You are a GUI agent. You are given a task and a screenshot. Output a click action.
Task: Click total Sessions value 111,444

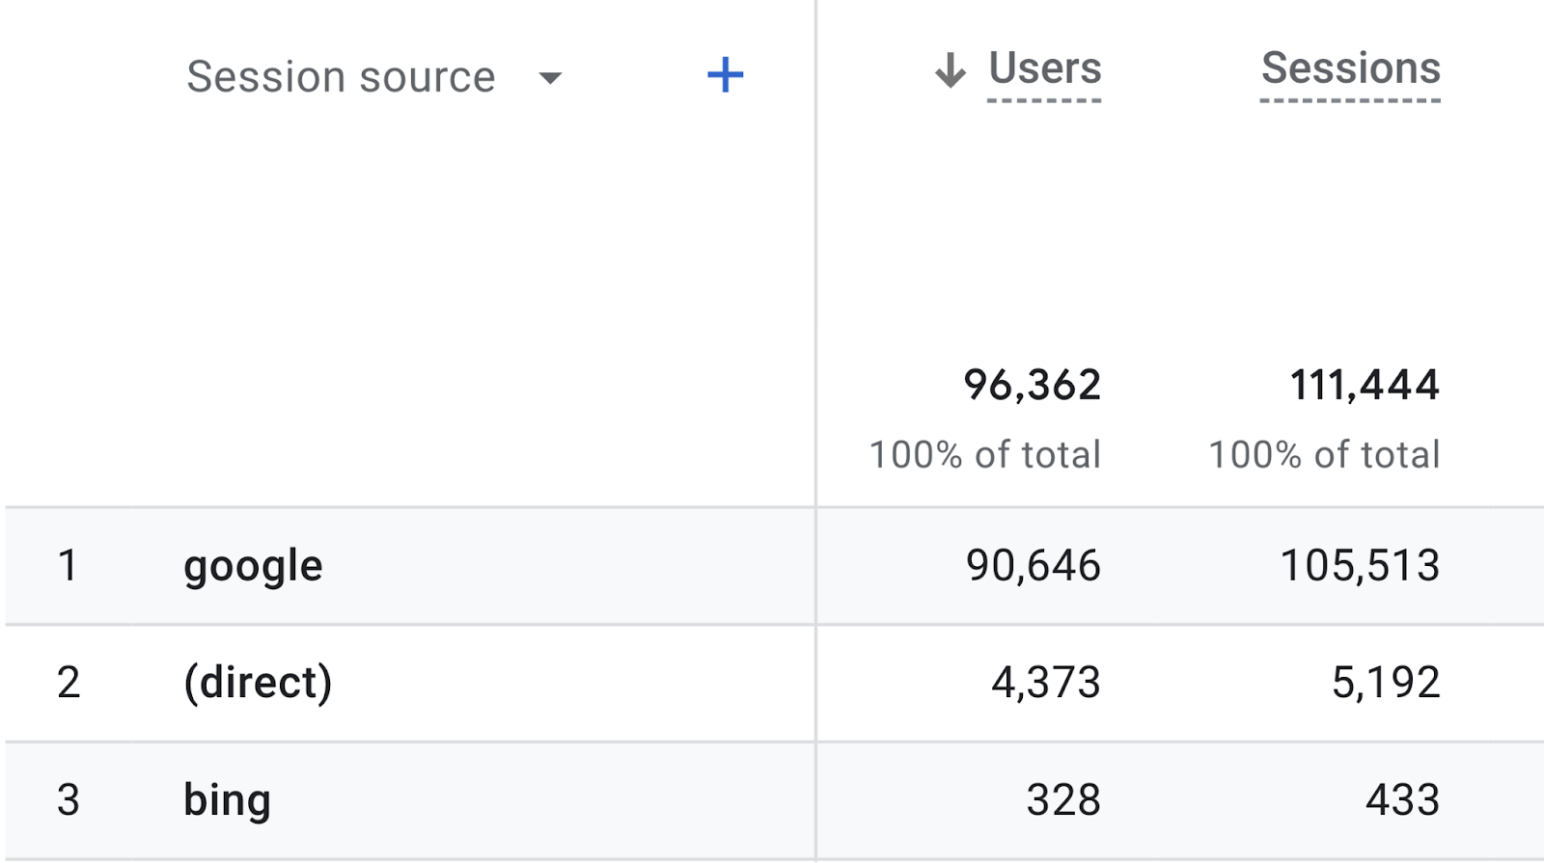[x=1365, y=386]
